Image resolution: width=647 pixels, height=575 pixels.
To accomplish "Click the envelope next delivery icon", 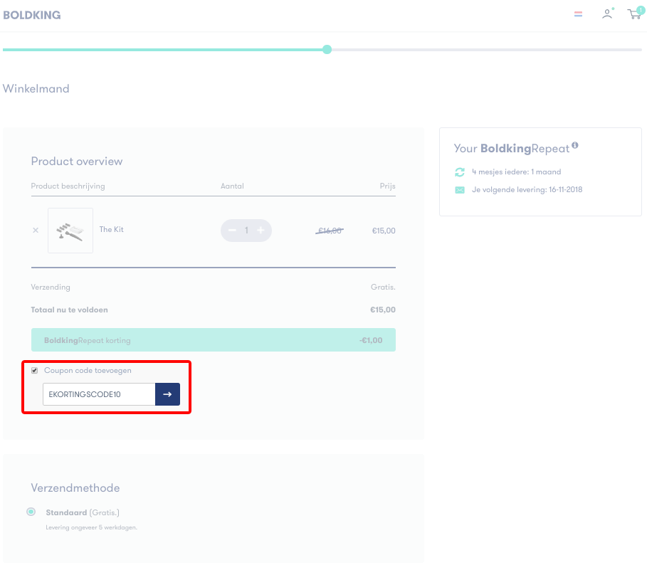I will click(x=460, y=190).
